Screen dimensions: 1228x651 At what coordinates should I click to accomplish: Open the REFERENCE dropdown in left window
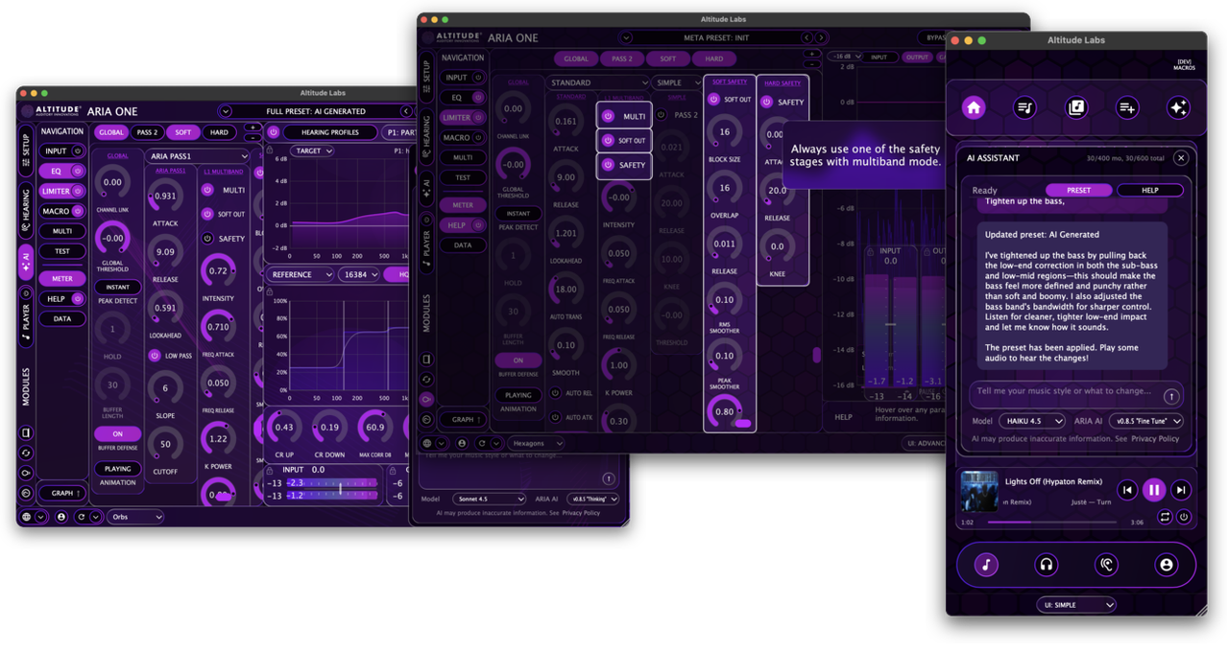click(301, 274)
